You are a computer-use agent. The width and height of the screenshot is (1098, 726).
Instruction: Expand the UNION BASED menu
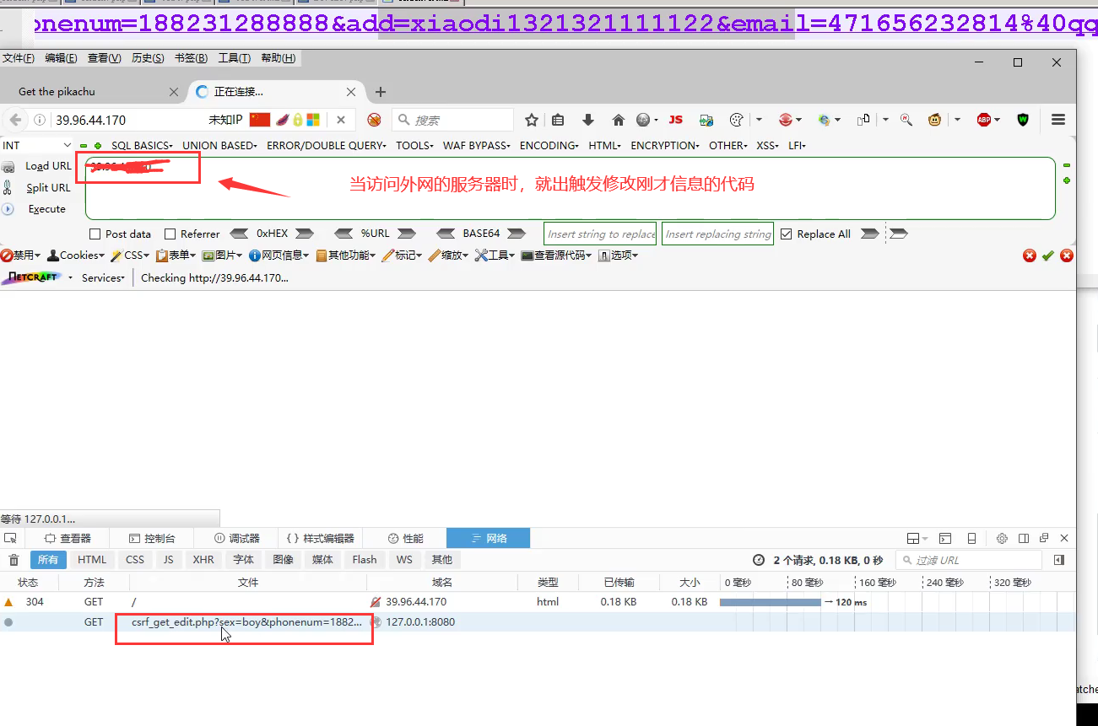(219, 146)
